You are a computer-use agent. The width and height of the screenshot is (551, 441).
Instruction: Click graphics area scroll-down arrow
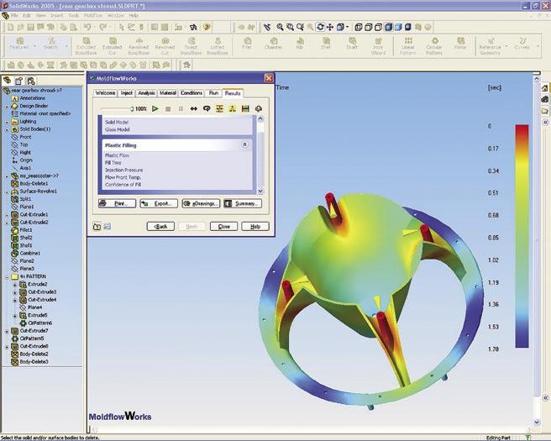click(x=537, y=422)
